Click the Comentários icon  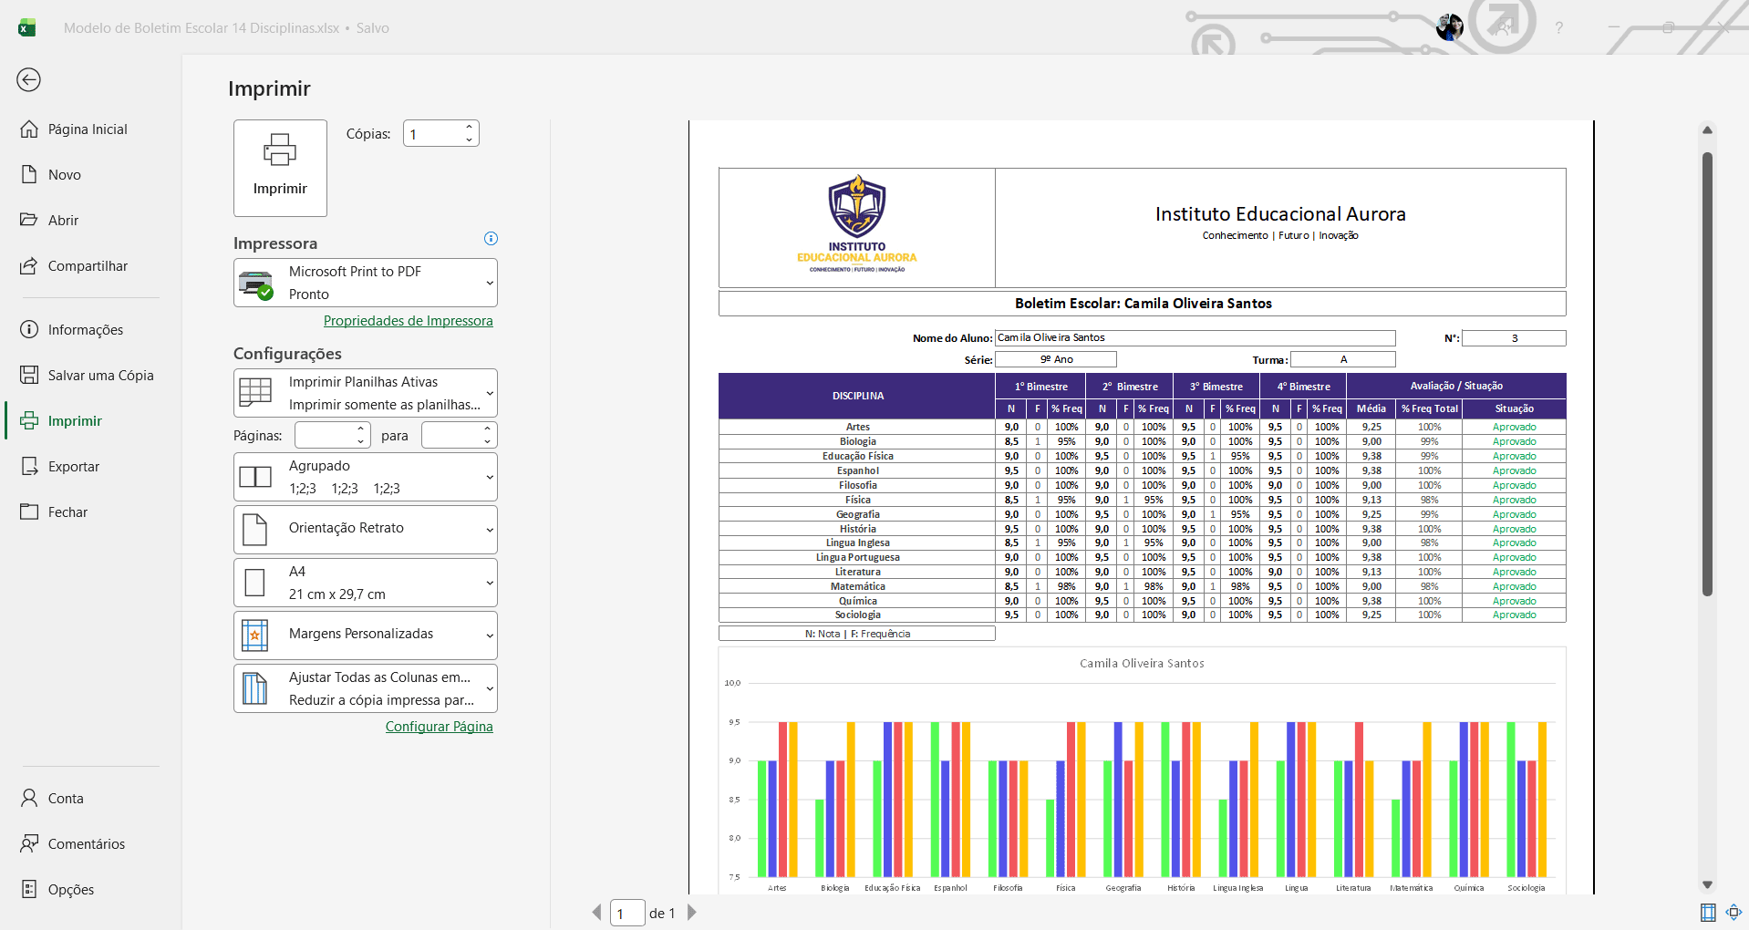pos(29,843)
